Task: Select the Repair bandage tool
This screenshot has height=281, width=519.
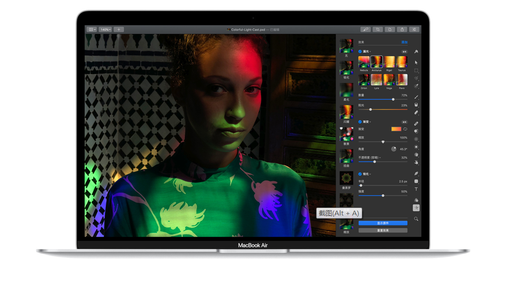Action: tap(416, 123)
